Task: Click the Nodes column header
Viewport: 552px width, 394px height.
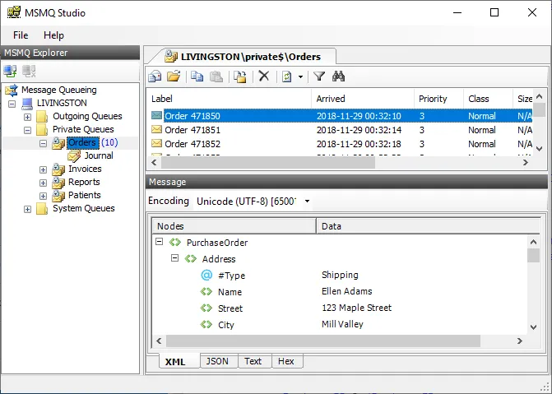Action: 234,226
